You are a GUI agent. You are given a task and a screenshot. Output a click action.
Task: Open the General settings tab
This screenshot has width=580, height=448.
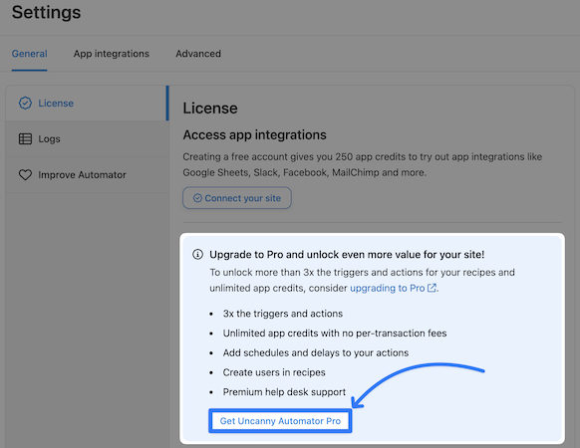click(x=29, y=54)
